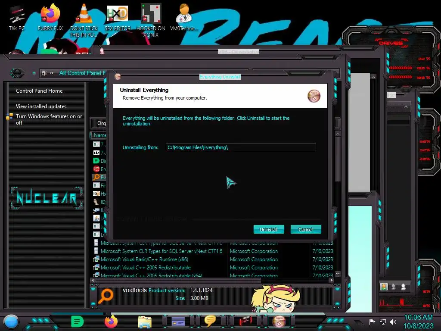
Task: Open the VM0Technic desktop shortcut
Action: (184, 17)
